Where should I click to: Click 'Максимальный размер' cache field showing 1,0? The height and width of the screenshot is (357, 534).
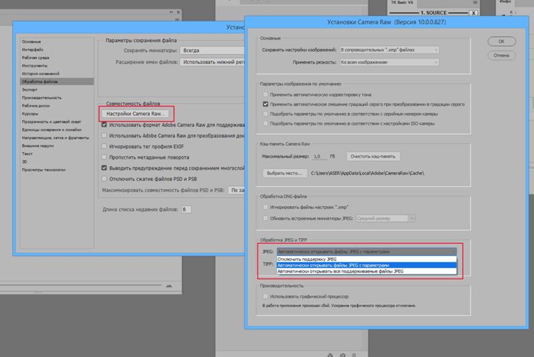coord(319,157)
